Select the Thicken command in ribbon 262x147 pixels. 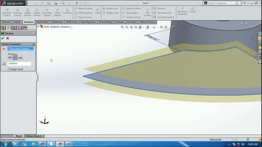[x=159, y=8]
